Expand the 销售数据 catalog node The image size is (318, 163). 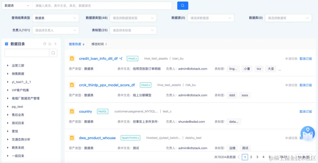coord(8,74)
